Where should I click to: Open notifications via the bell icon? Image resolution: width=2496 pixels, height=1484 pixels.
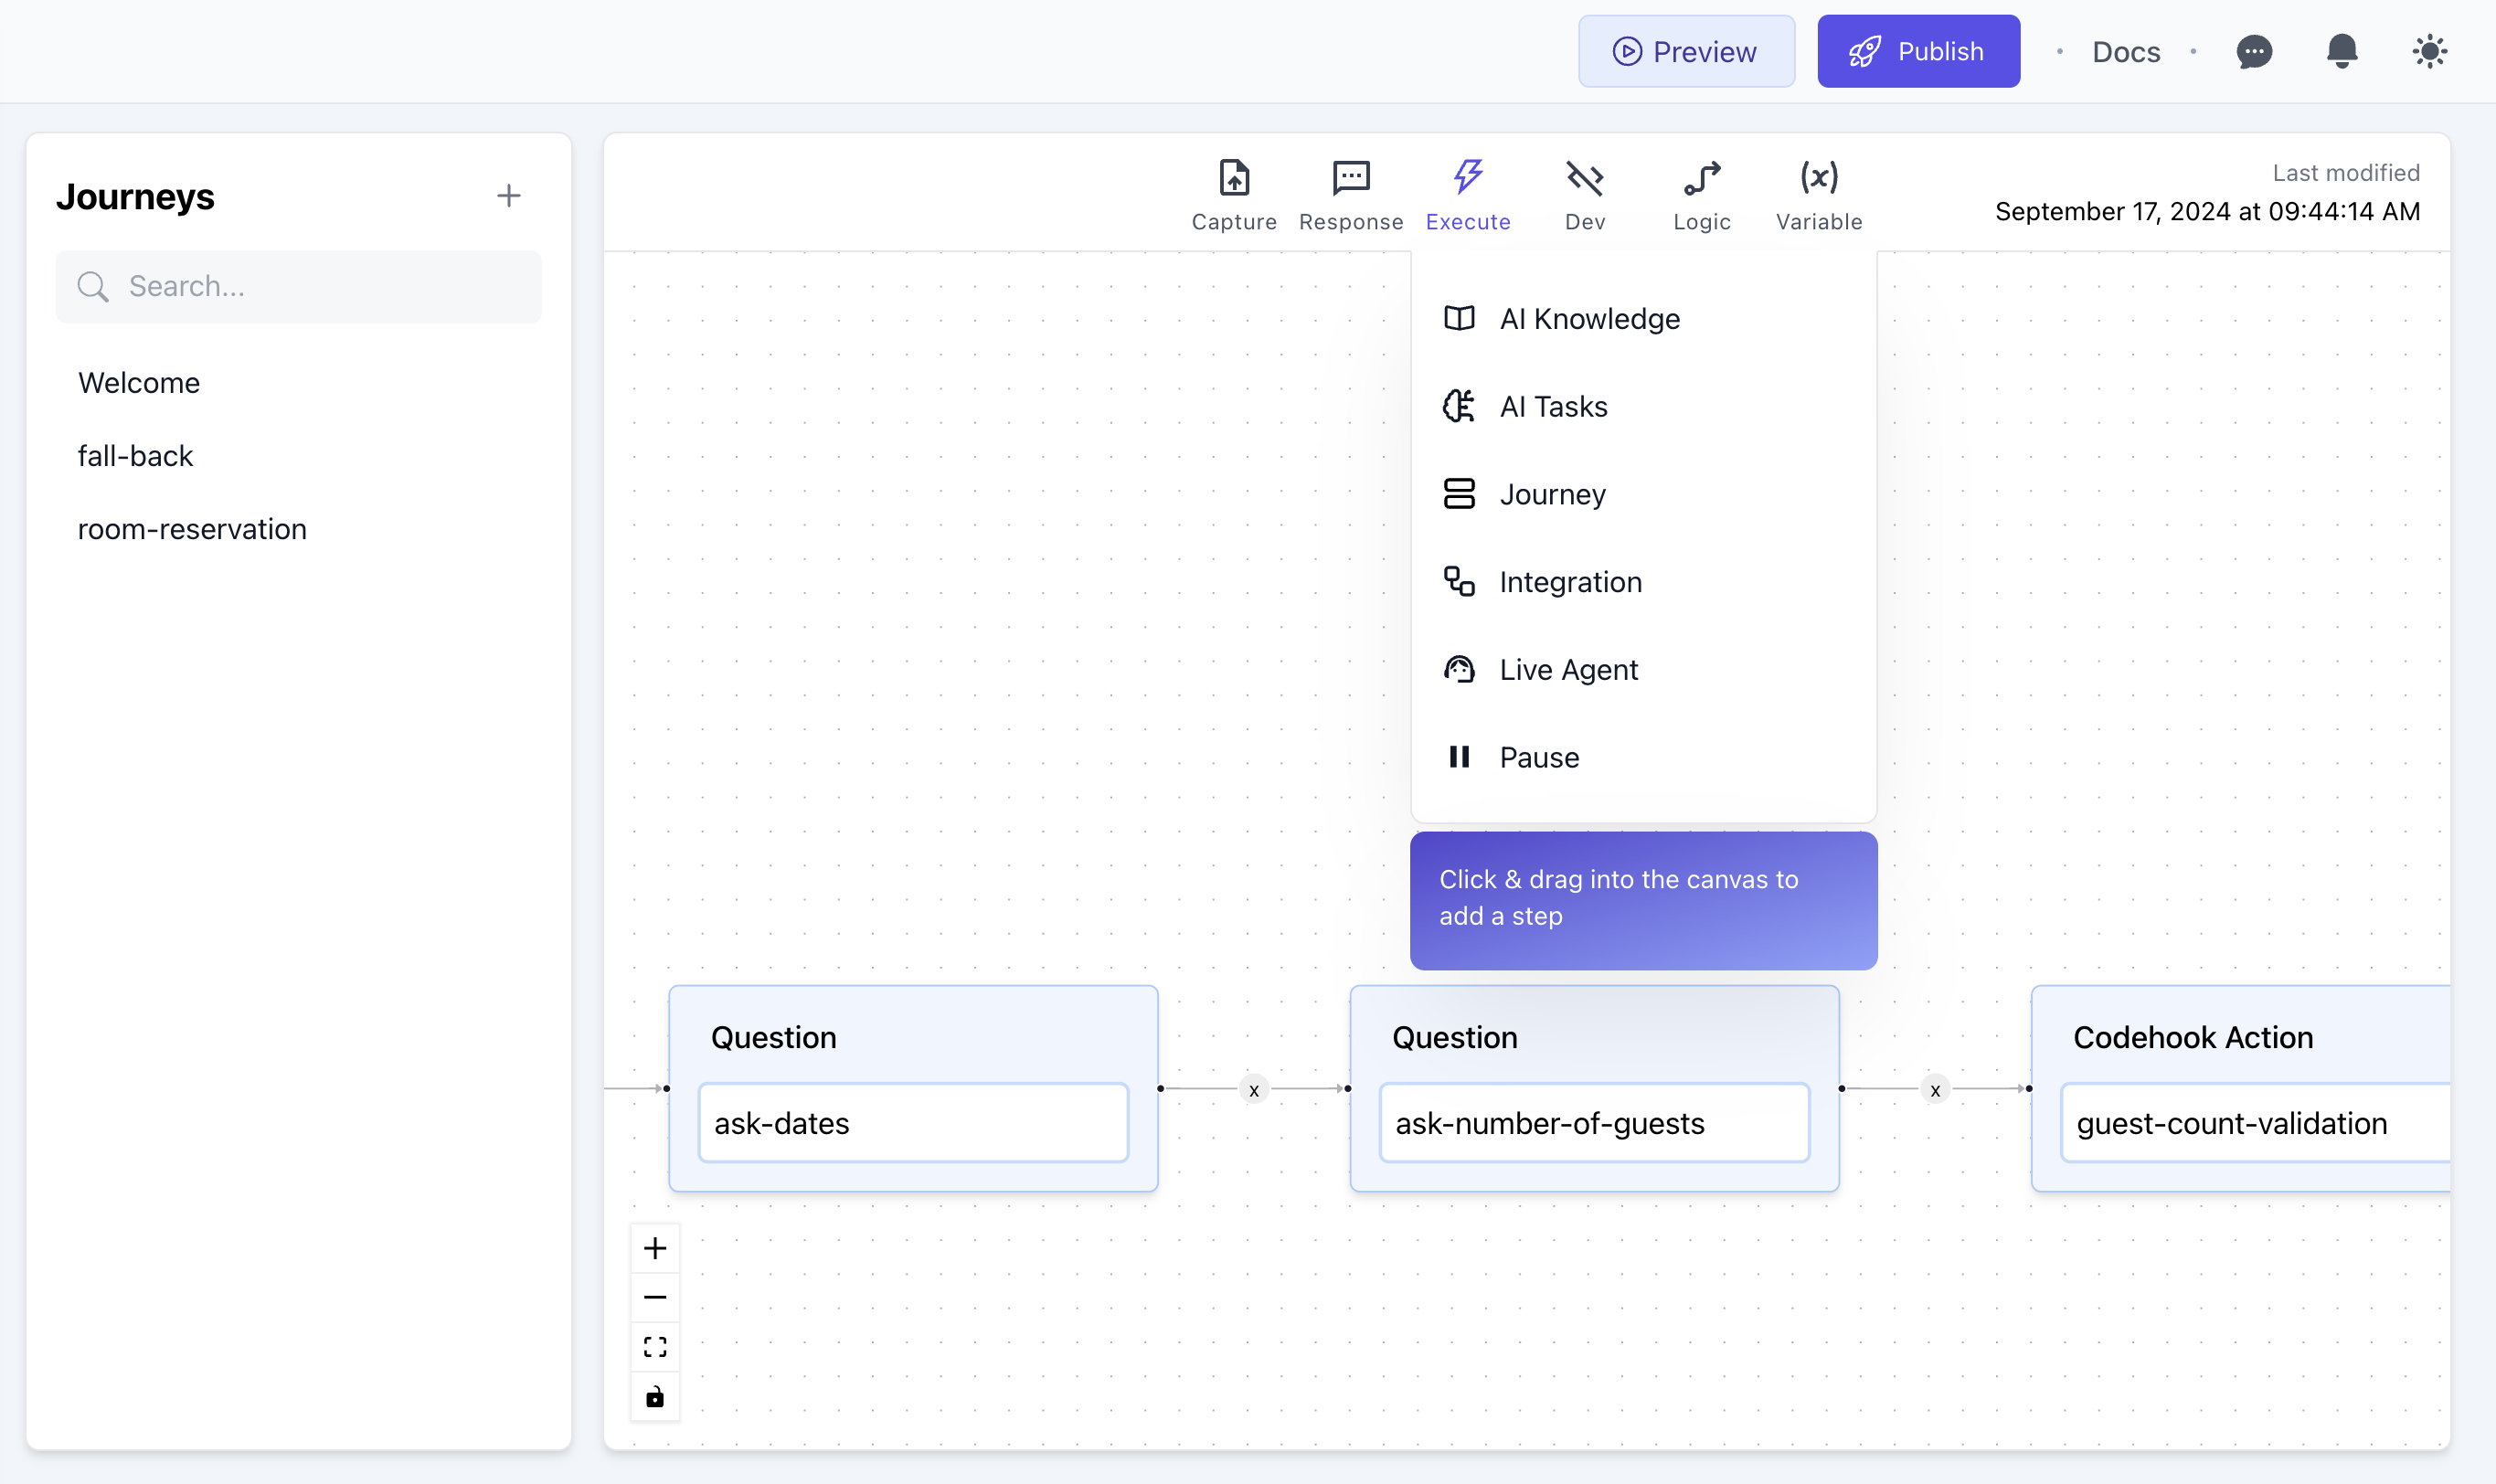[2341, 51]
